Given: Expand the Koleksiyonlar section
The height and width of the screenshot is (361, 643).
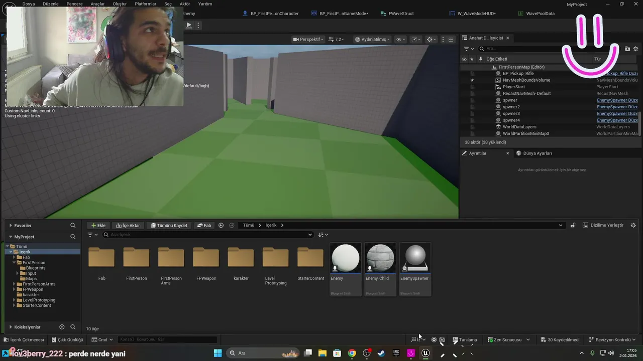Looking at the screenshot, I should click(11, 327).
